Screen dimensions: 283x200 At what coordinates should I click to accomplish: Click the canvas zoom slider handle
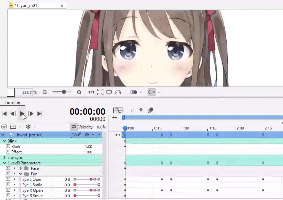(x=64, y=92)
